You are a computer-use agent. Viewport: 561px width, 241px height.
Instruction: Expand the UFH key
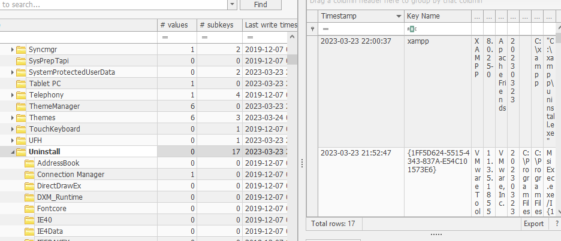point(13,141)
